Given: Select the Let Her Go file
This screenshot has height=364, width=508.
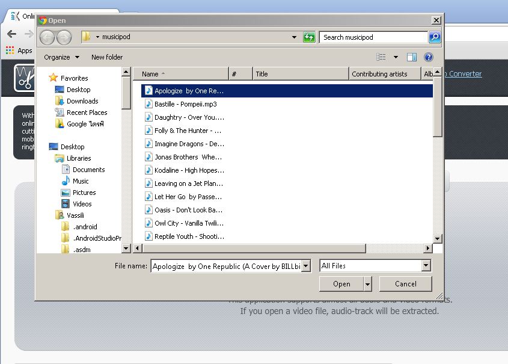Looking at the screenshot, I should [x=184, y=197].
